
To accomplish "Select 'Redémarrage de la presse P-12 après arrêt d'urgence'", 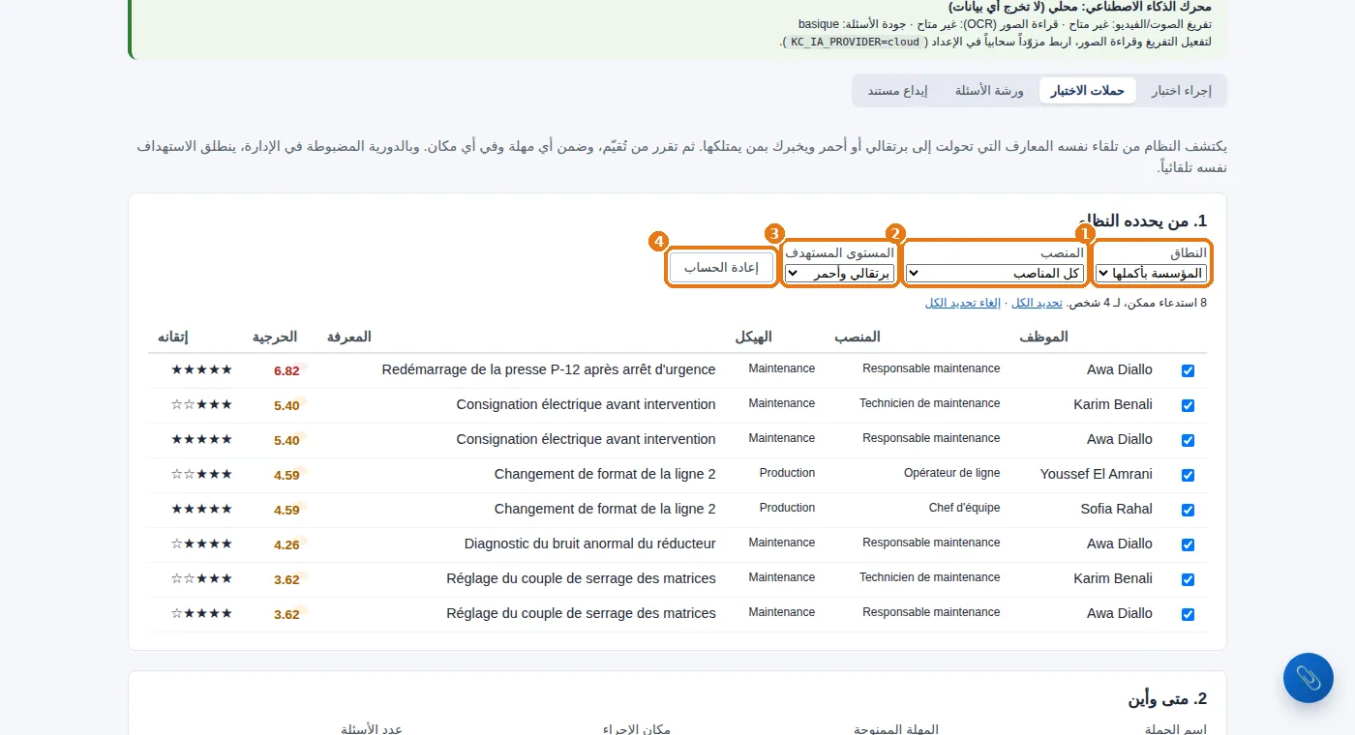I will 549,369.
